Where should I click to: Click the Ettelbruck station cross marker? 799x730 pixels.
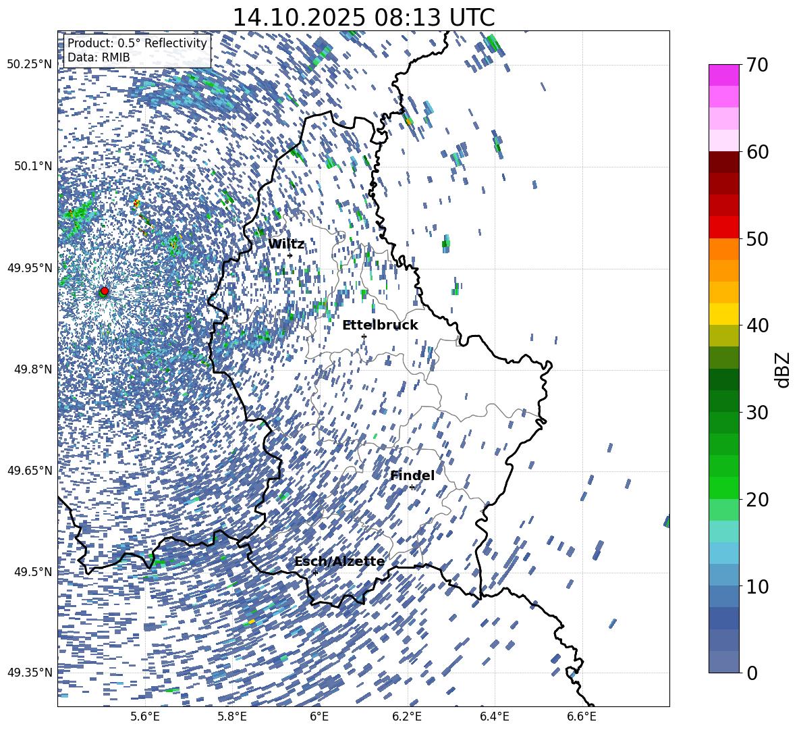364,336
